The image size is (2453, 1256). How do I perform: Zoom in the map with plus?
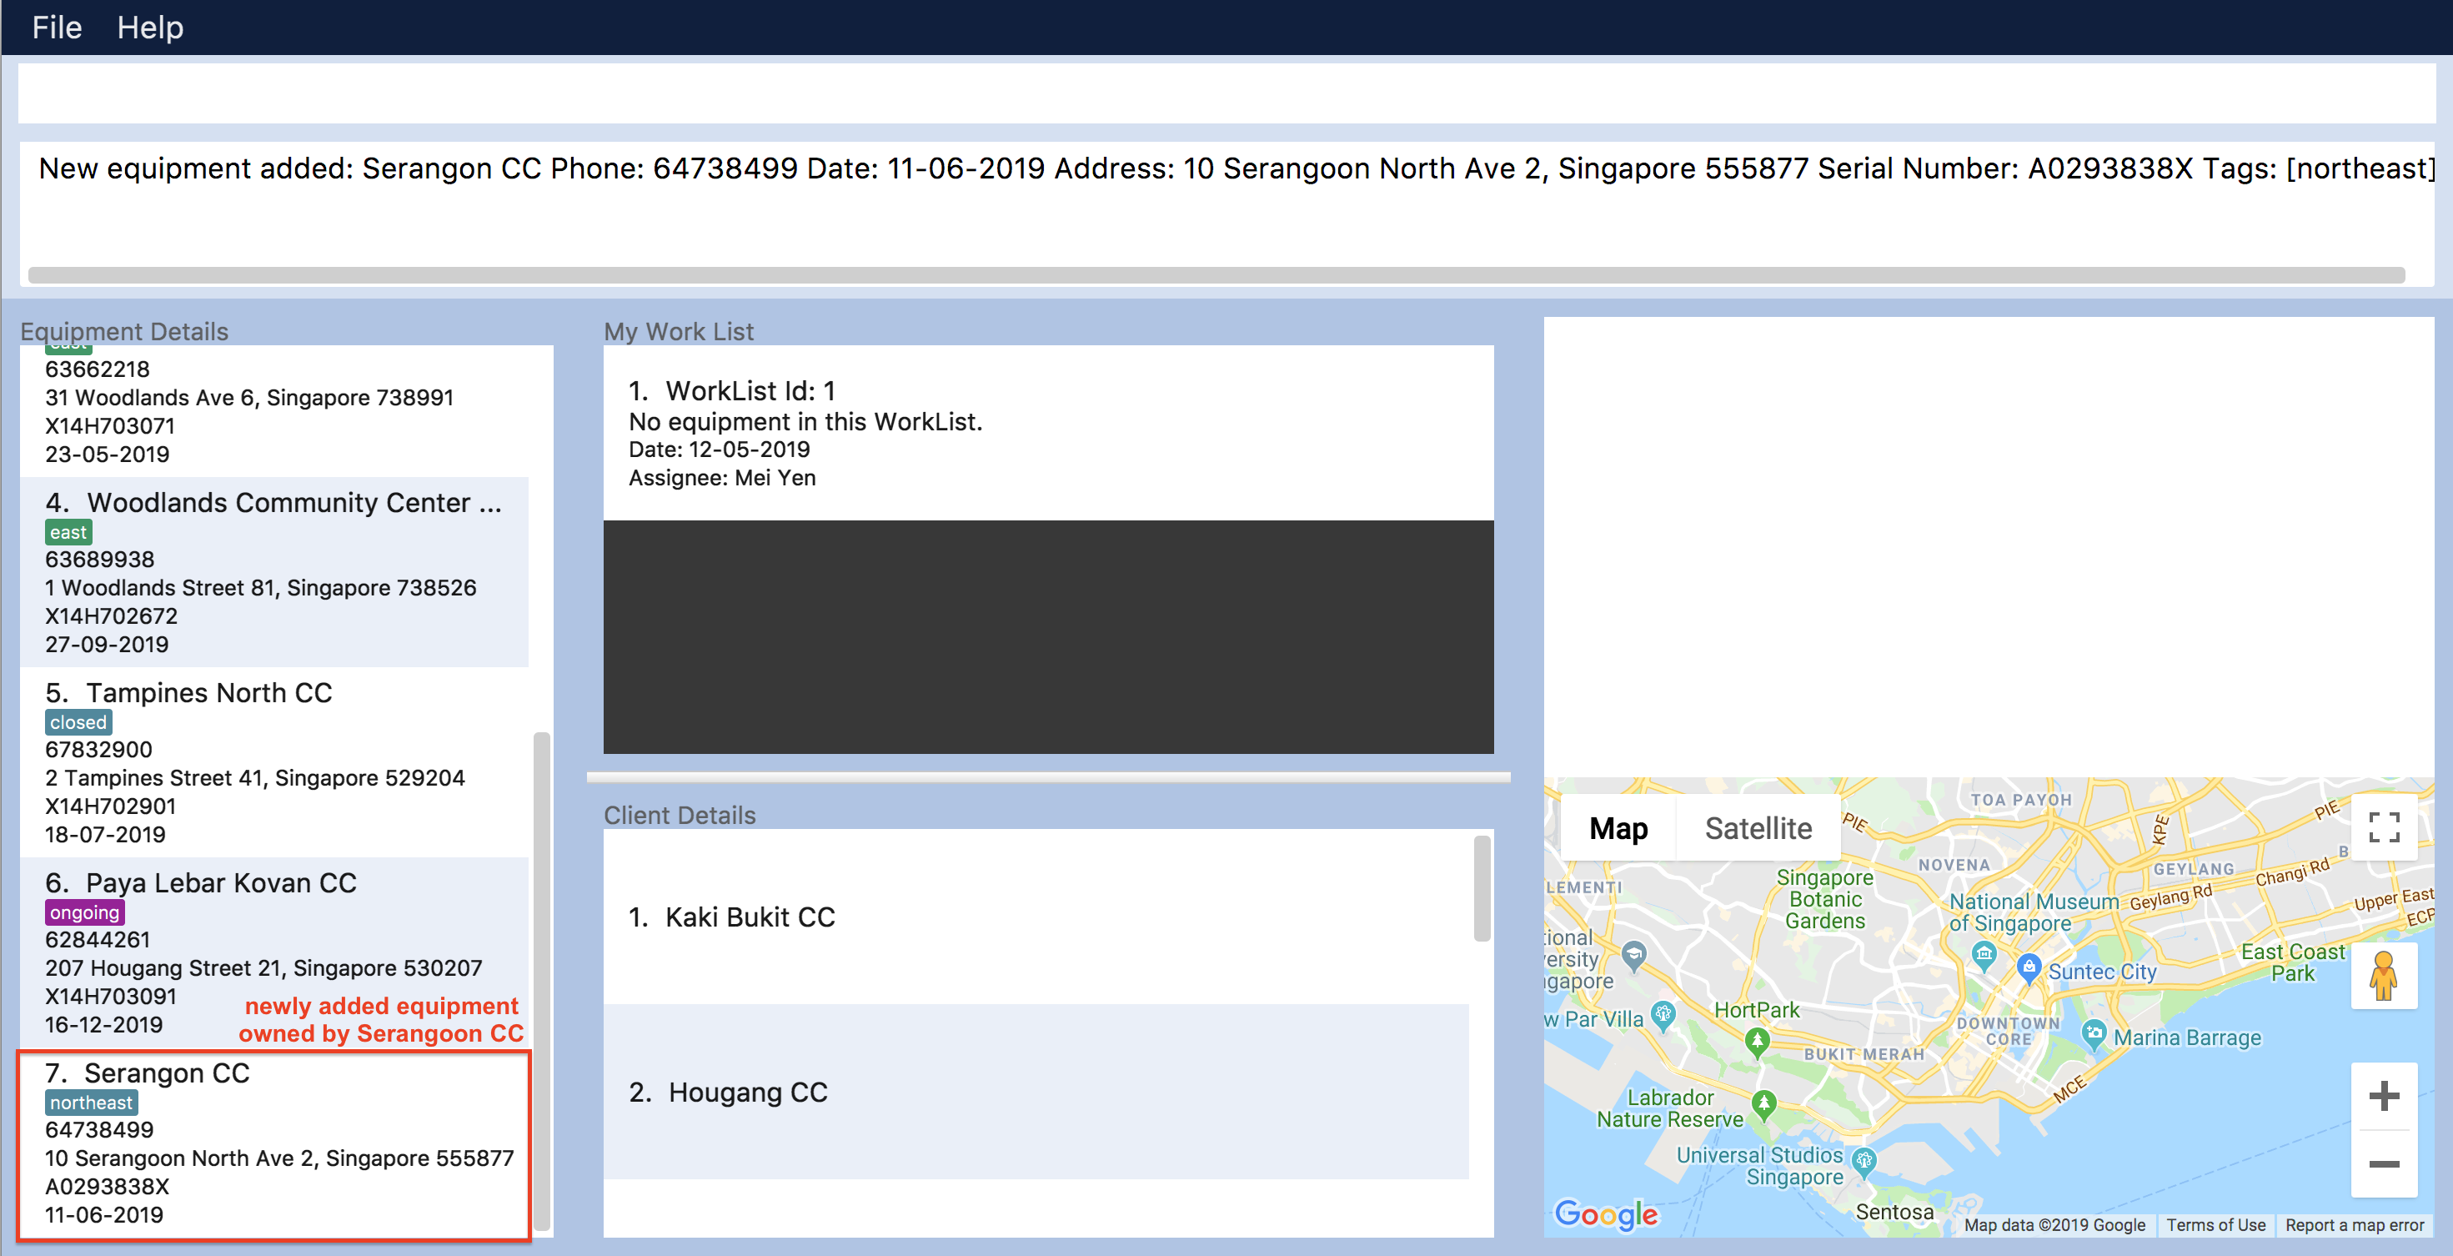coord(2384,1096)
